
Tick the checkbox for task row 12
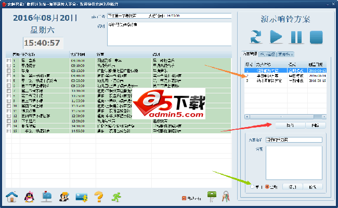point(9,116)
